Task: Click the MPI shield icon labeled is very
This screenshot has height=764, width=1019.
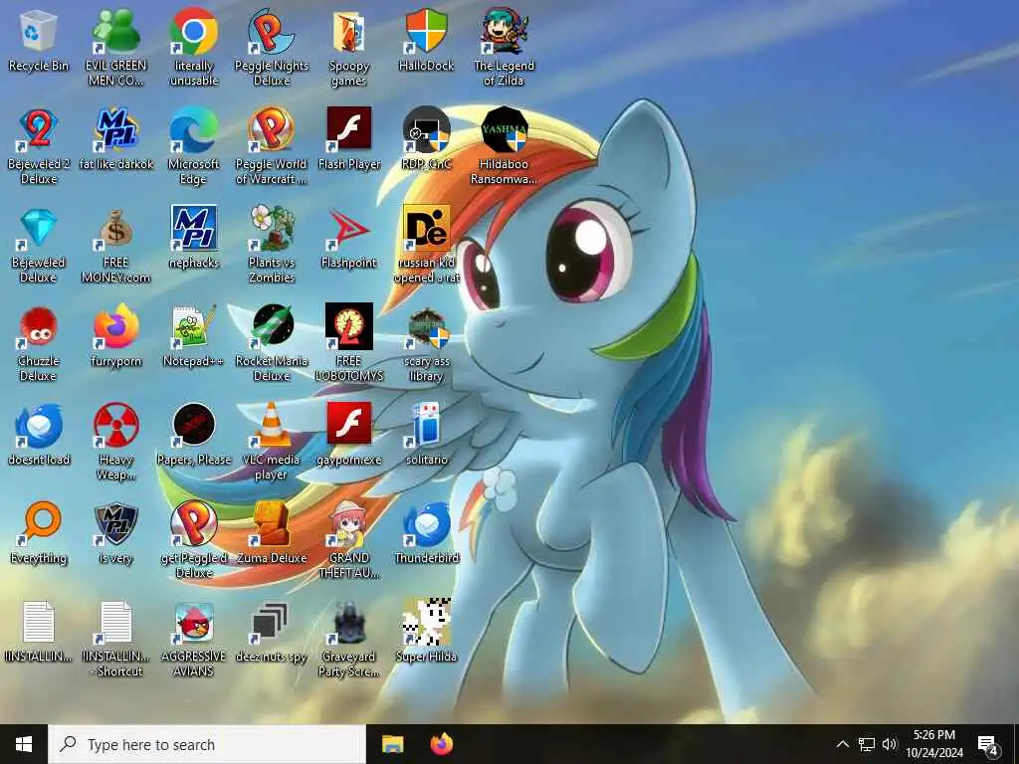Action: (116, 523)
